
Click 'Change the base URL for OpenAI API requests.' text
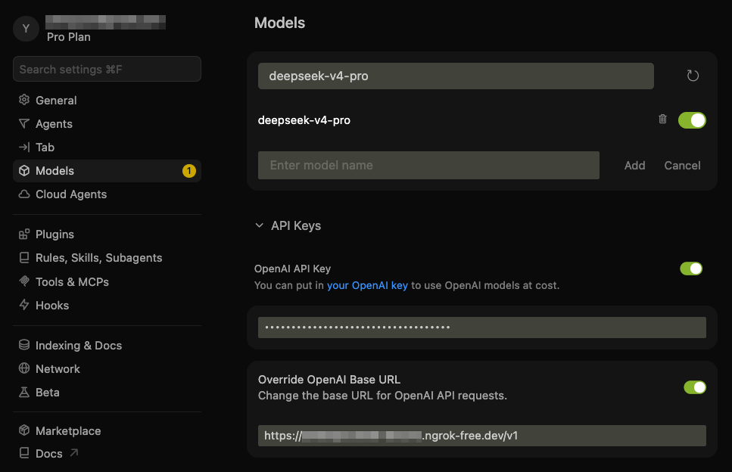(382, 396)
